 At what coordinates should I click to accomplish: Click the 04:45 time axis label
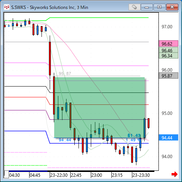pyautogui.click(x=35, y=175)
